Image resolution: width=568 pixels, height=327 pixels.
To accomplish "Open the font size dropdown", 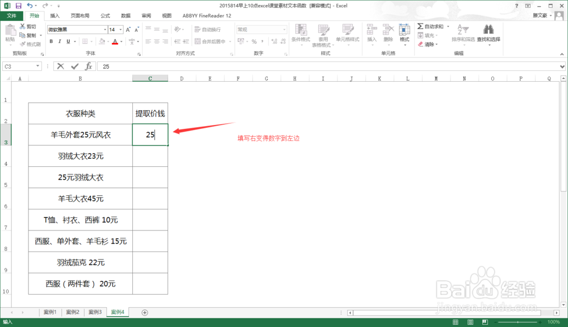I will click(119, 29).
